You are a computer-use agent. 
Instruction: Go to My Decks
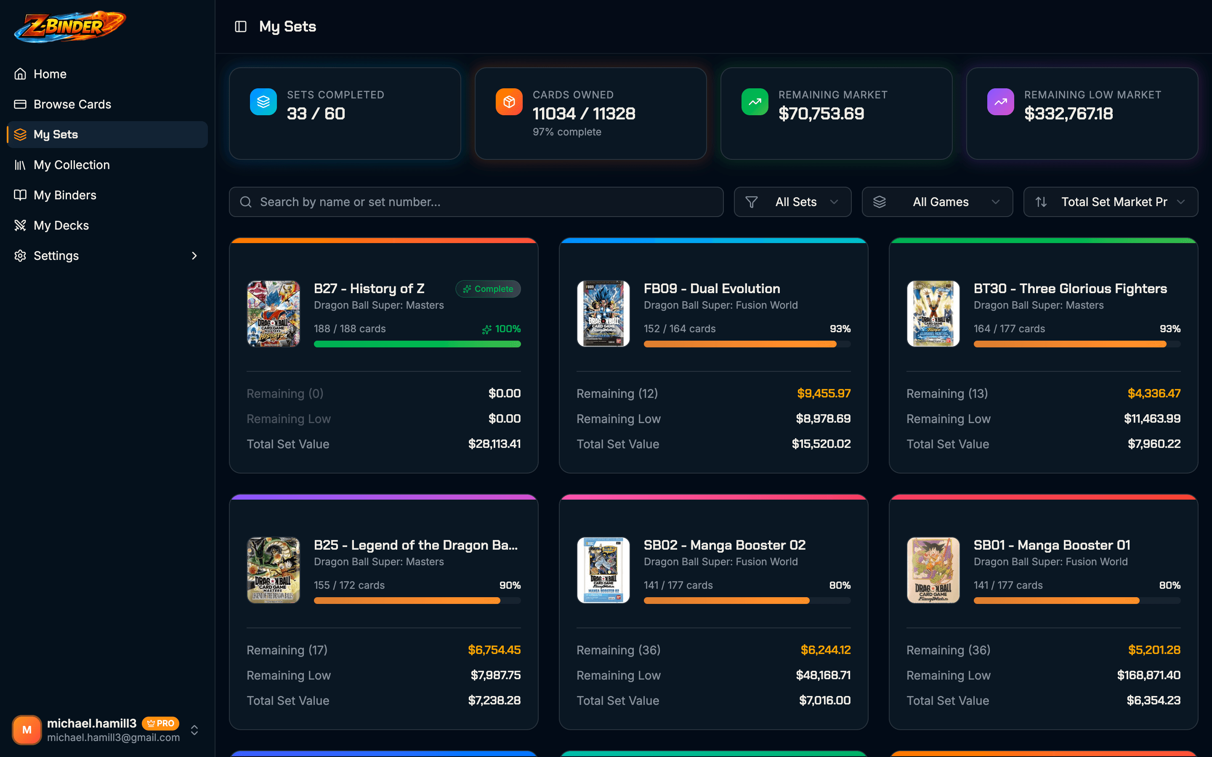pyautogui.click(x=61, y=225)
